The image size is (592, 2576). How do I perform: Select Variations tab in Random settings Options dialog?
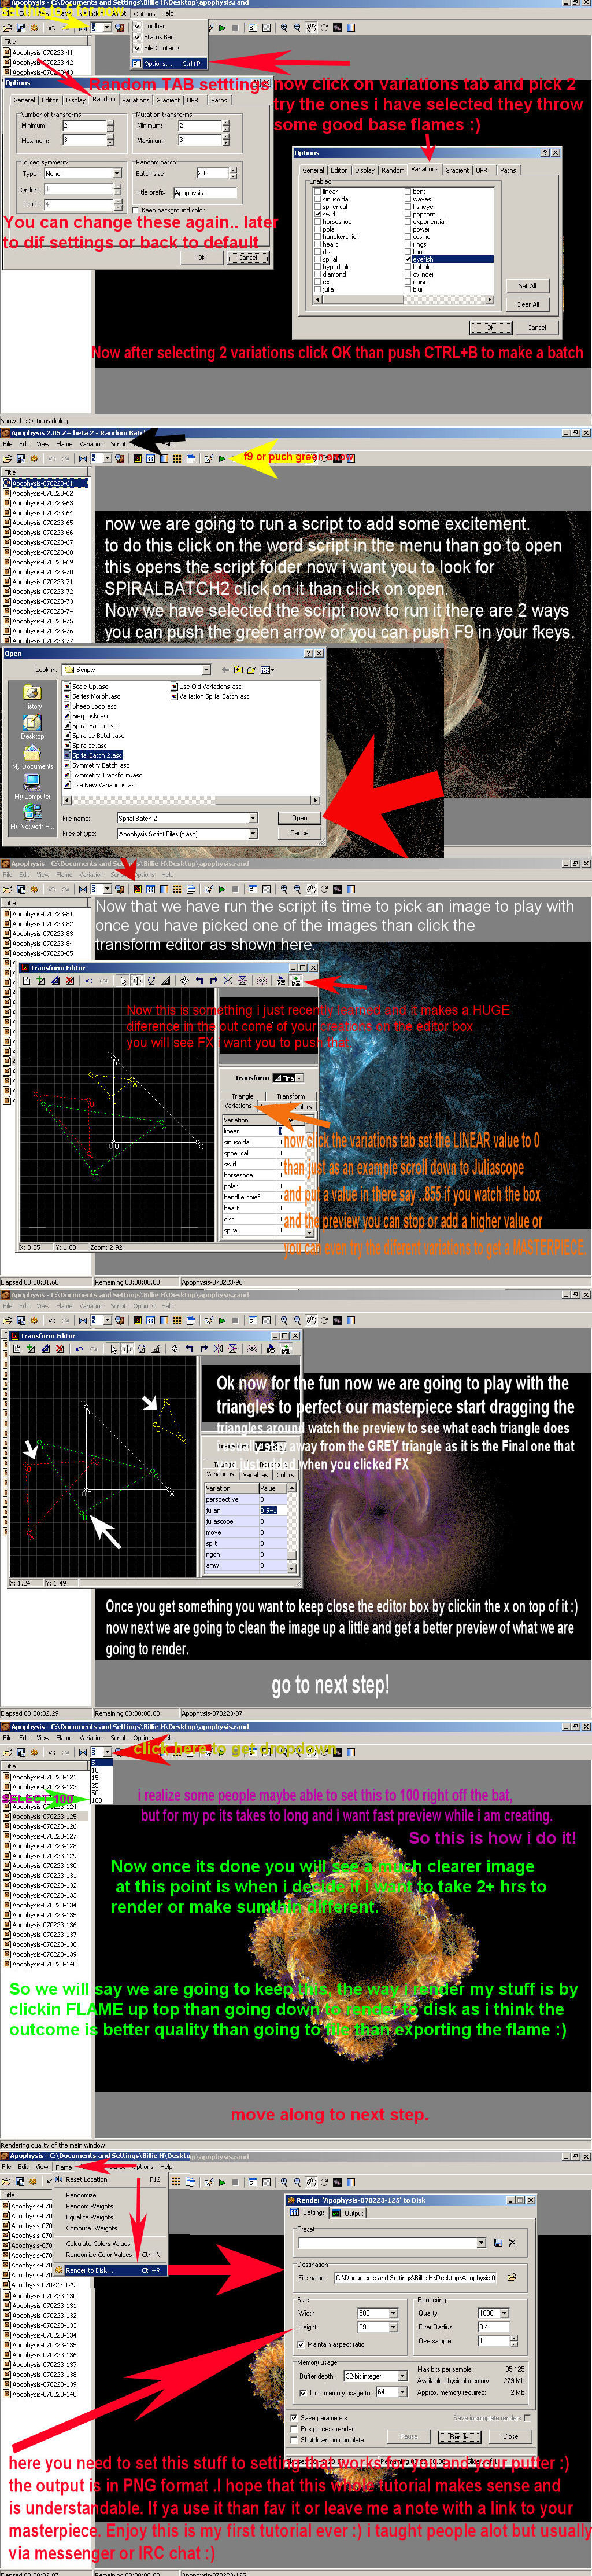click(136, 100)
